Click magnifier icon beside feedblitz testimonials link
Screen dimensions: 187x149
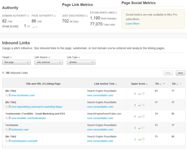pos(7,118)
